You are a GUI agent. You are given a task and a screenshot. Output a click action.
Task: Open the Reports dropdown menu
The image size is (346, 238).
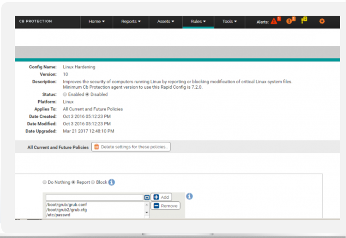[131, 21]
